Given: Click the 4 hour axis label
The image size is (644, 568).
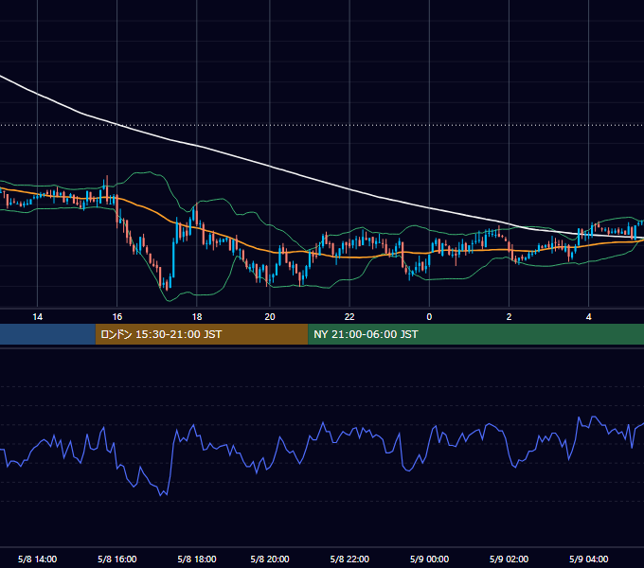Looking at the screenshot, I should tap(588, 317).
